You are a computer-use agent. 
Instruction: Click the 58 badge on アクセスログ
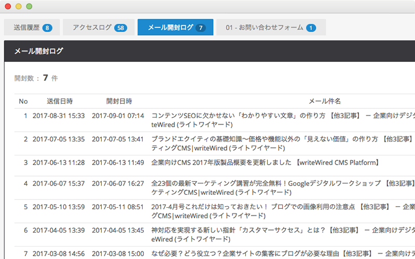pyautogui.click(x=121, y=28)
